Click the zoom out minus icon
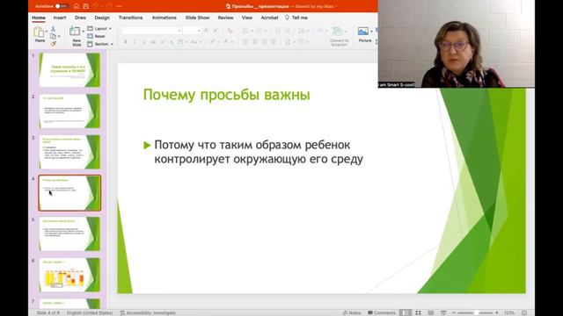The height and width of the screenshot is (316, 563). pos(454,312)
